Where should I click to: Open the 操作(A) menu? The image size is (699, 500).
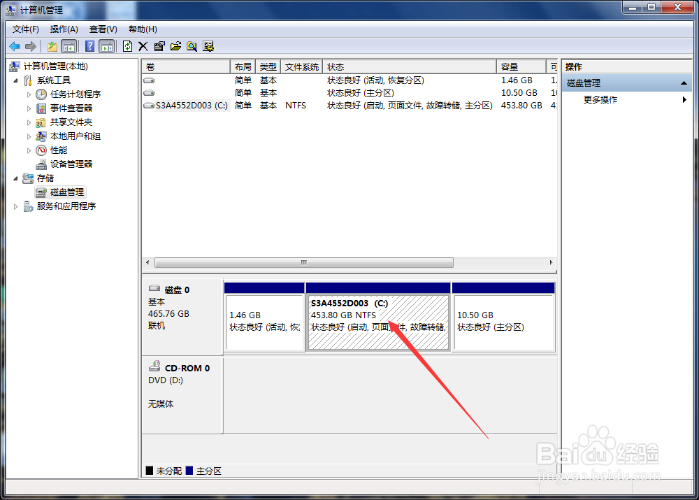(64, 29)
